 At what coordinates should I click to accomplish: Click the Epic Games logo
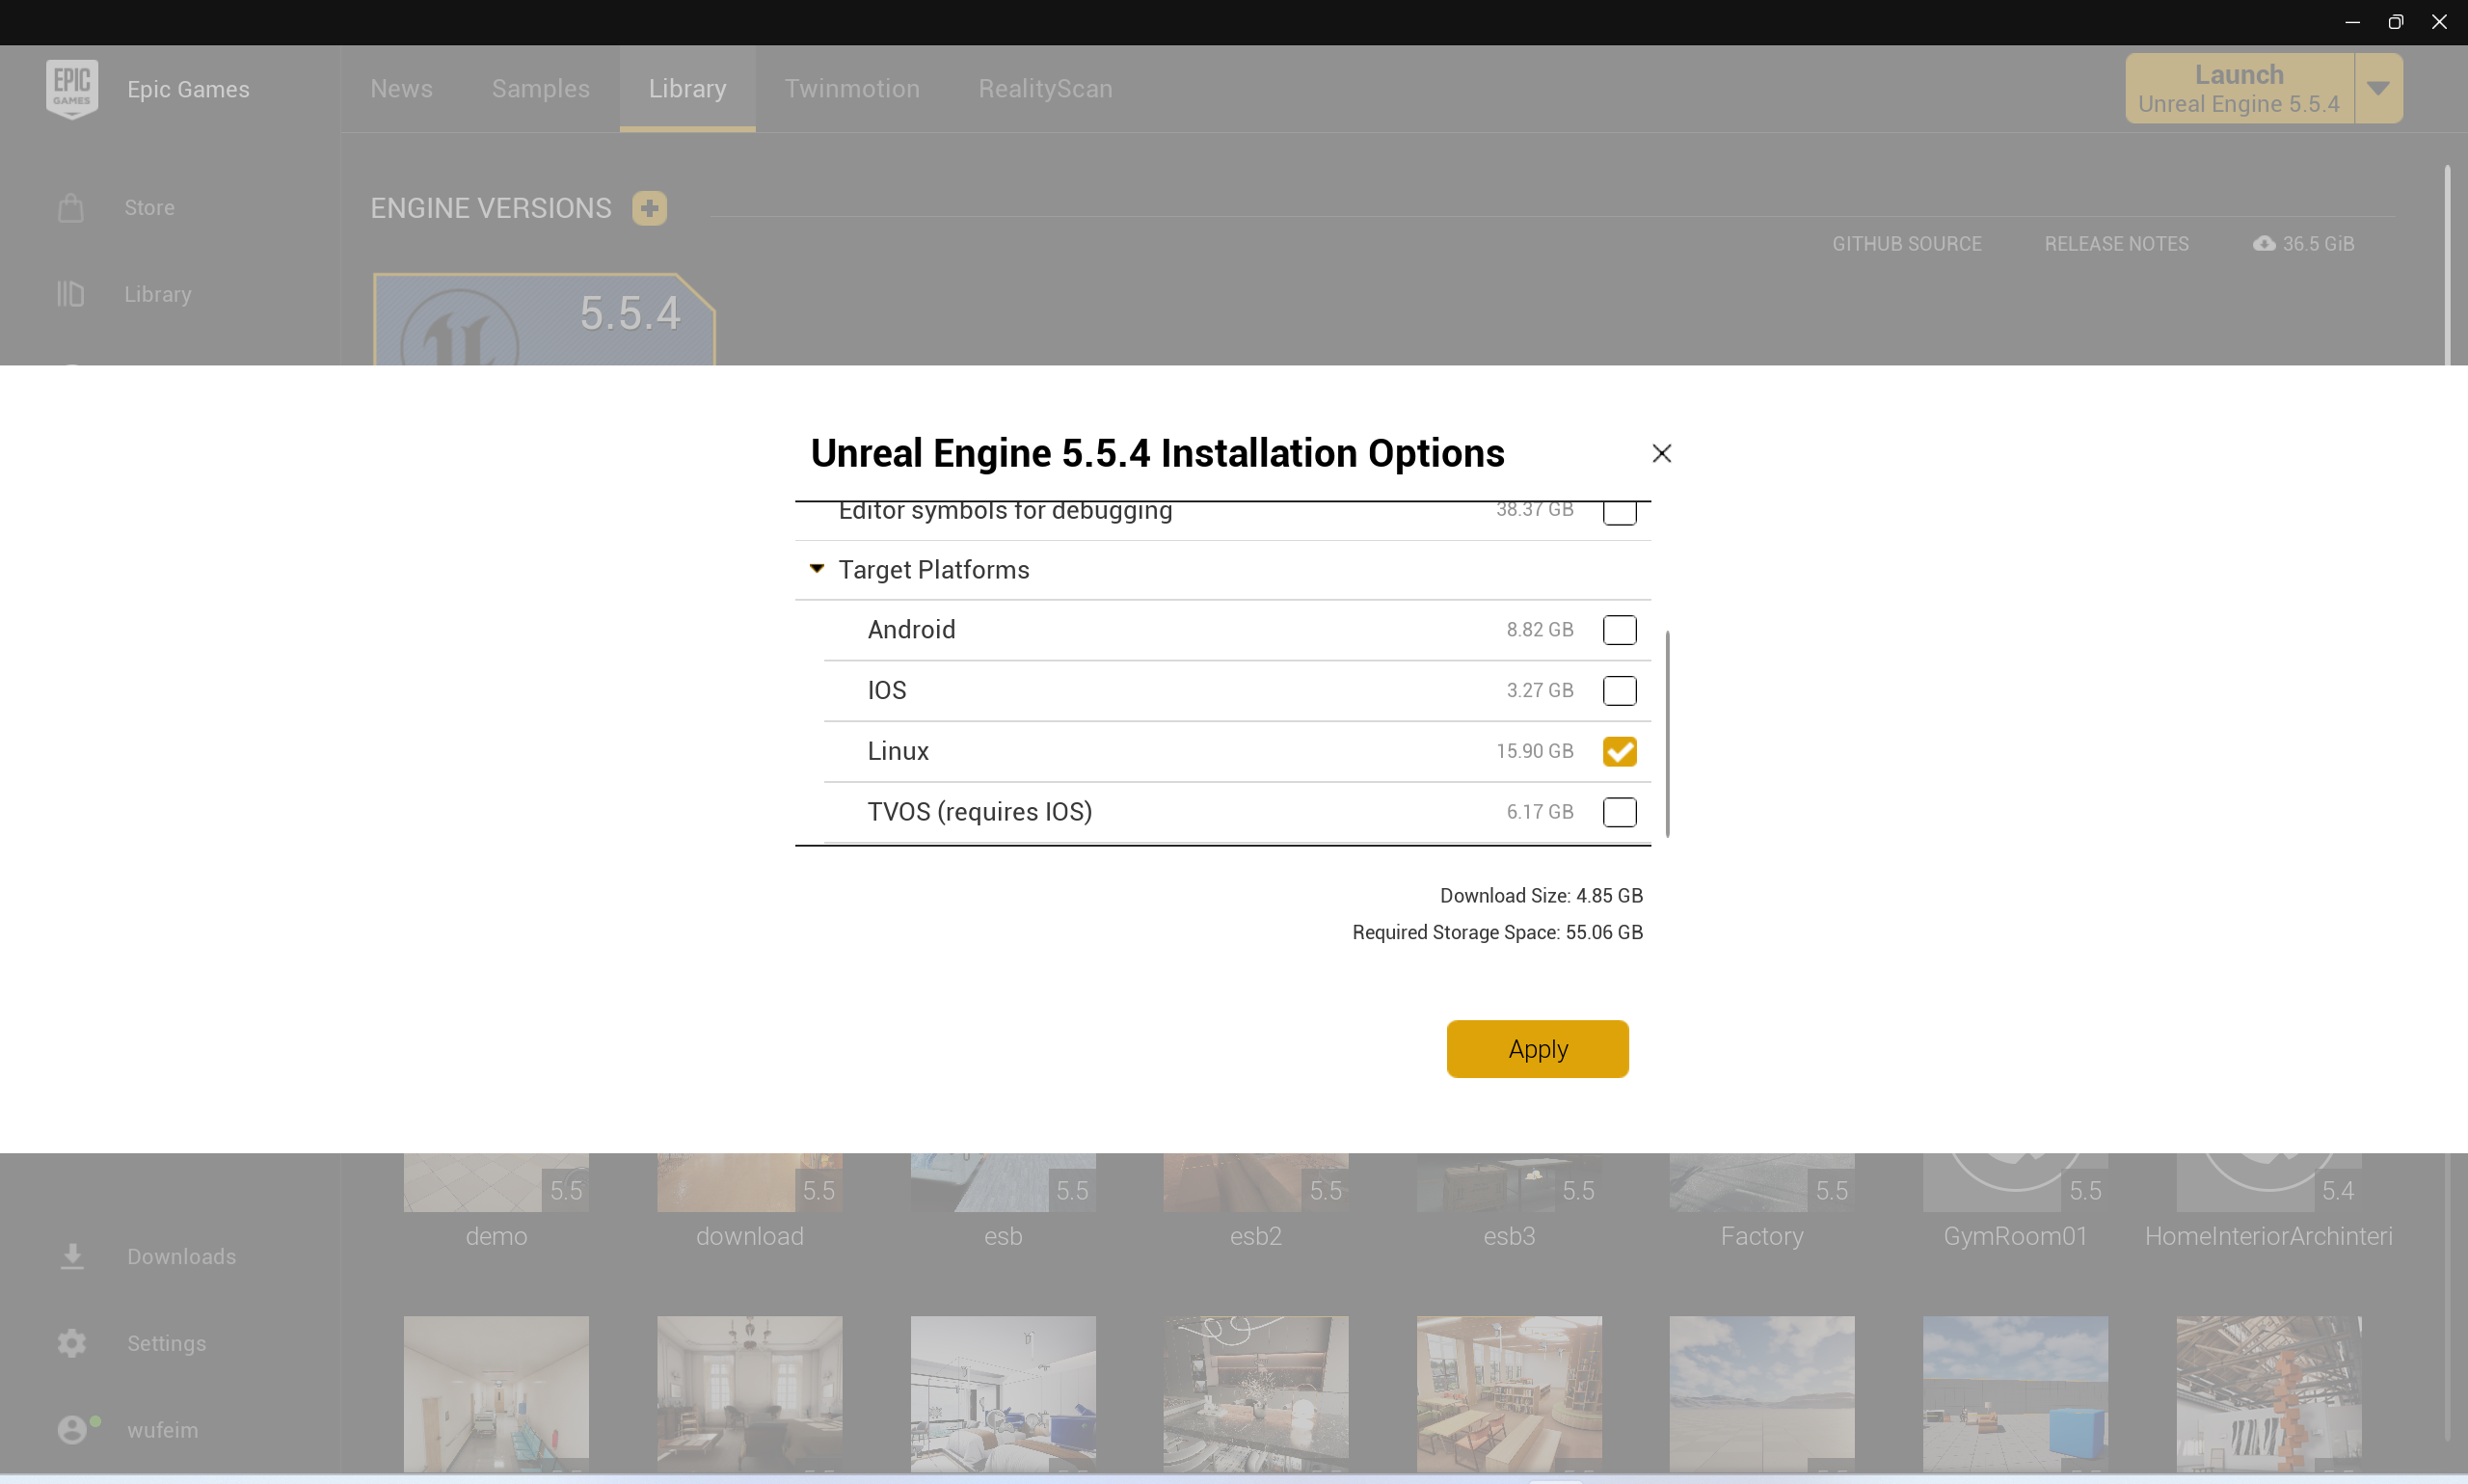pyautogui.click(x=72, y=89)
